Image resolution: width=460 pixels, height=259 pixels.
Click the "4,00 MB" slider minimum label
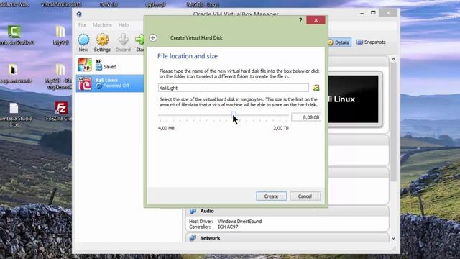[166, 128]
